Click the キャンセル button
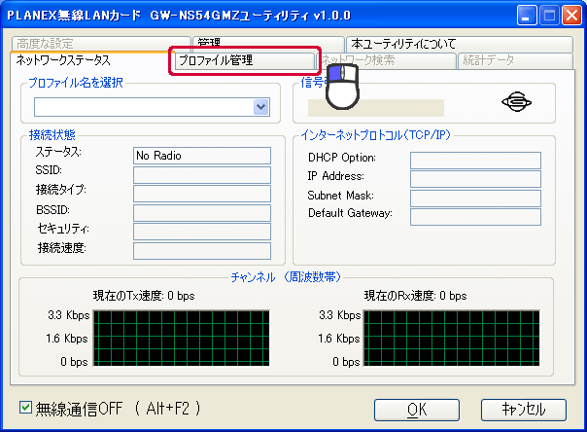Image resolution: width=587 pixels, height=432 pixels. [x=524, y=410]
